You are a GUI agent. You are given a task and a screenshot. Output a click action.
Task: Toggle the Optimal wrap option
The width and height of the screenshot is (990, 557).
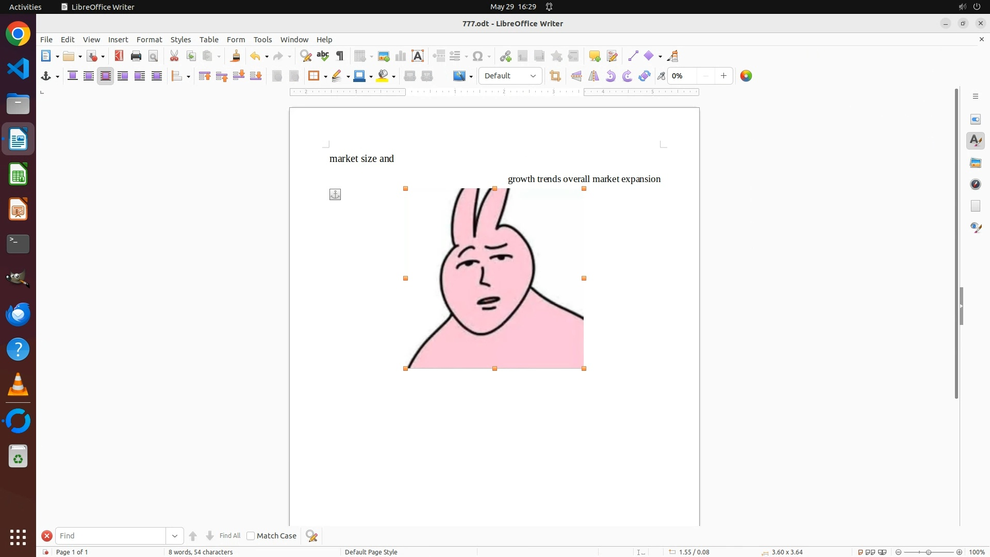(x=106, y=76)
